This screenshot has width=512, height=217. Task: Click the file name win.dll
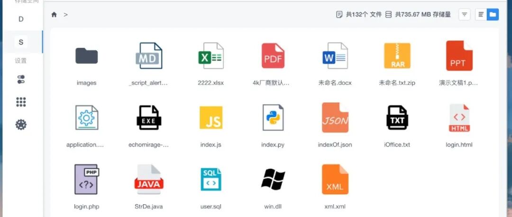tap(273, 207)
